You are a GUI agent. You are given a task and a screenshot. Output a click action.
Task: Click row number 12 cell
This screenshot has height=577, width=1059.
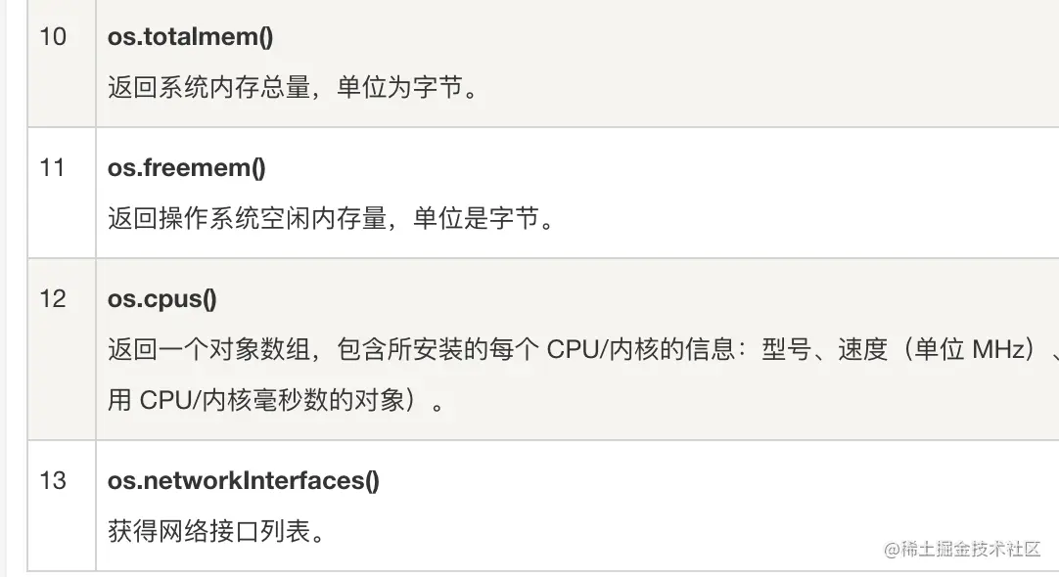click(53, 298)
